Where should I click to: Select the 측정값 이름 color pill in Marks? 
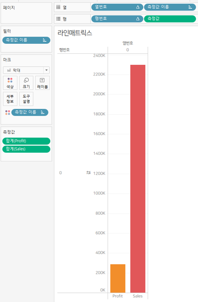tap(30, 112)
